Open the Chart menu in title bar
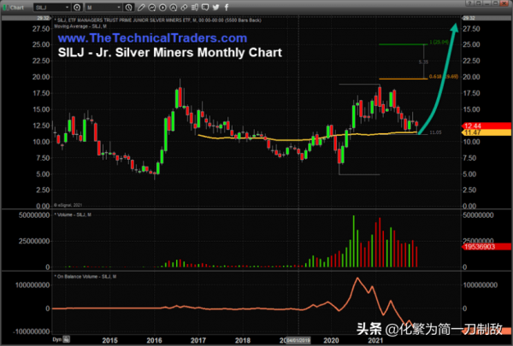Screen dimensions: 513x346 coord(17,6)
